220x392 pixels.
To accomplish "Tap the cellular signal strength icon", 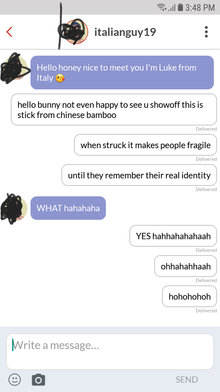I will point(172,8).
